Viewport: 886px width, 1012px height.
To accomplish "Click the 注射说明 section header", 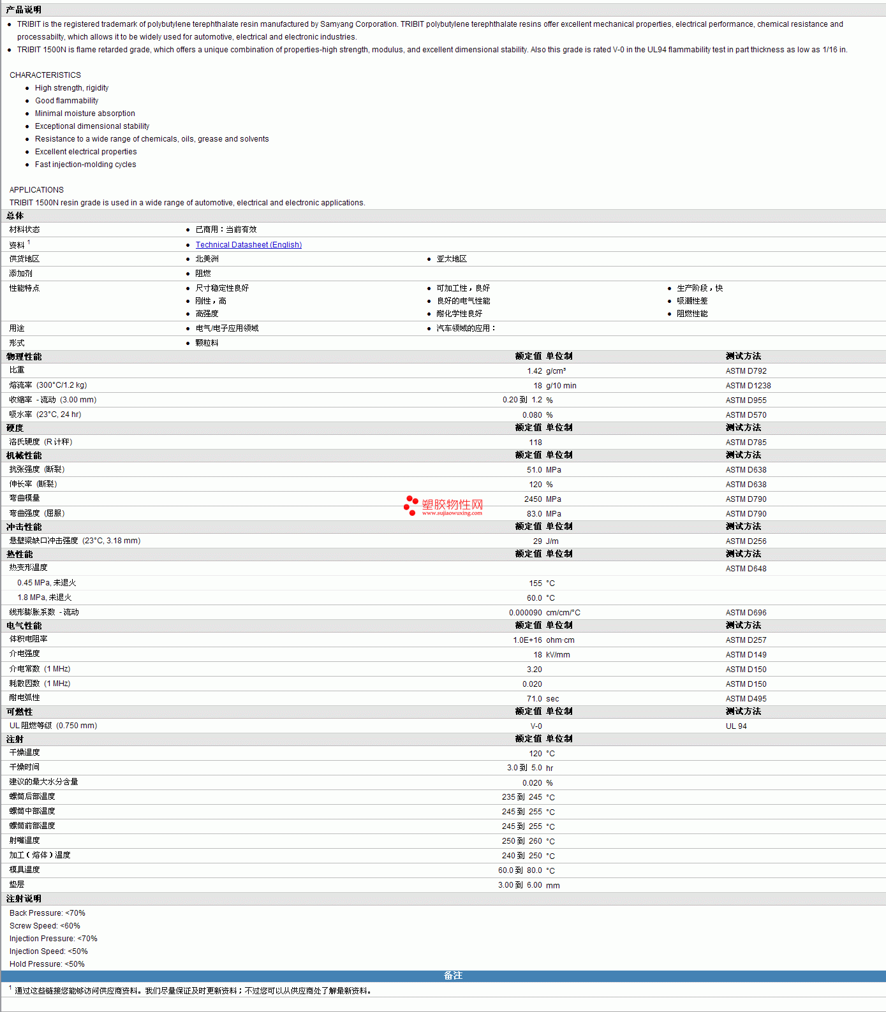I will 24,899.
